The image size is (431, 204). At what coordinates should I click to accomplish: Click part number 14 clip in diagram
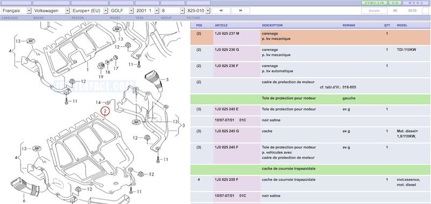(108, 103)
